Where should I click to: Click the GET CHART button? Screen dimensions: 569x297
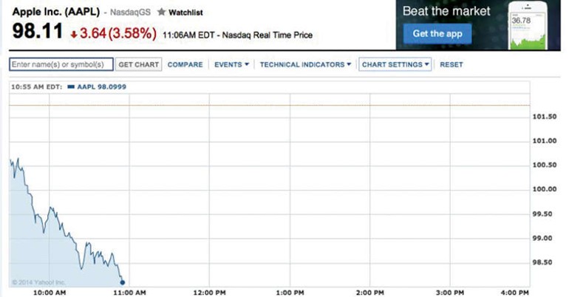(x=139, y=64)
